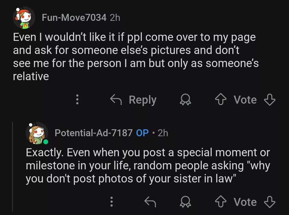Open three-dot menu on Potential-Ad-7187's reply

(112, 202)
